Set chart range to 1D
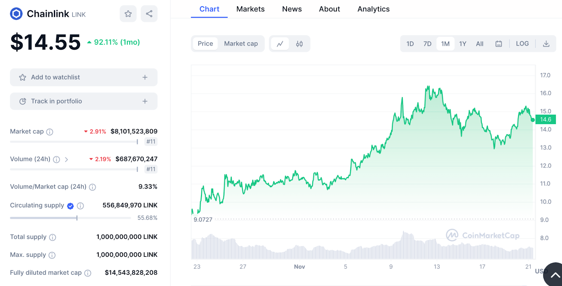 [410, 44]
